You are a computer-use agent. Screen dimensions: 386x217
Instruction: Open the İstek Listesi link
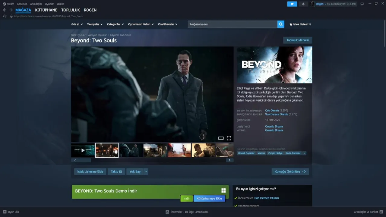(300, 24)
